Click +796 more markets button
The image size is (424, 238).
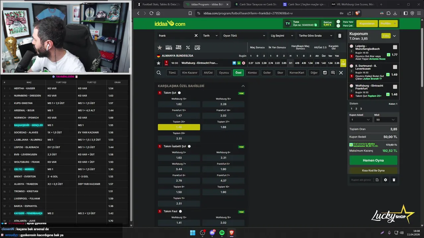(x=343, y=63)
